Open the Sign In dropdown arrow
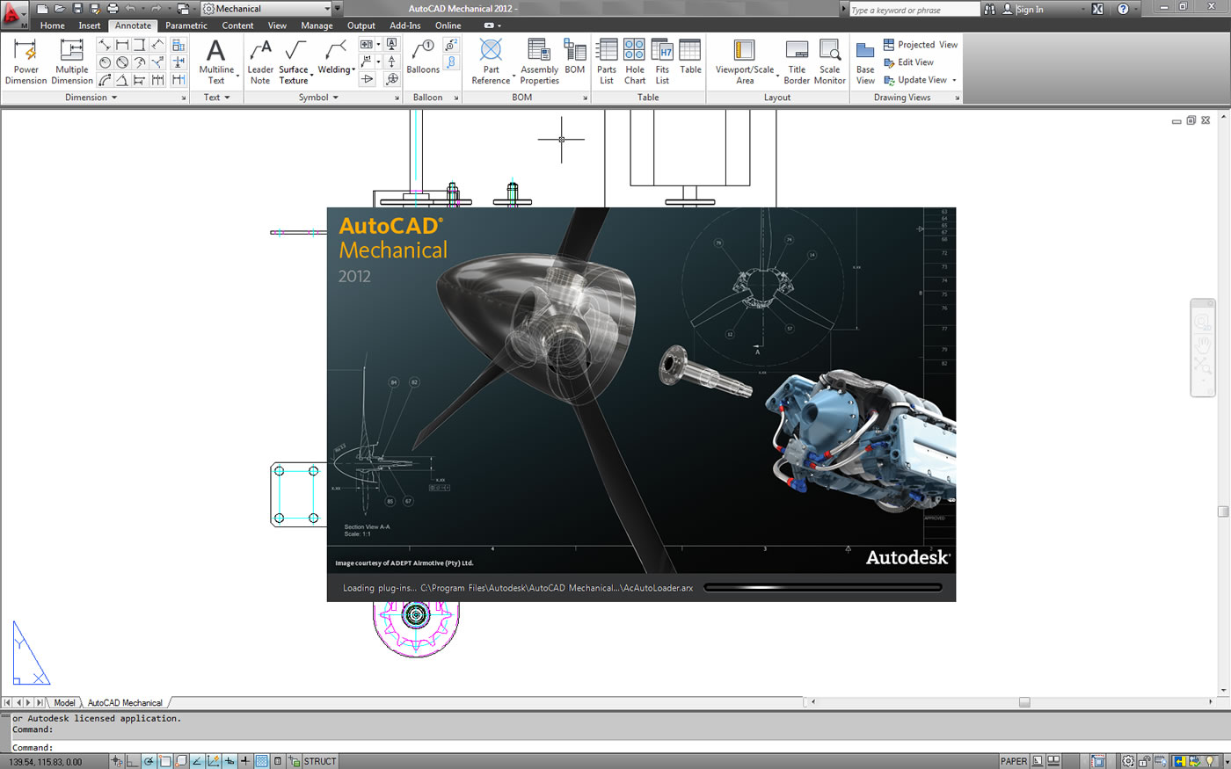This screenshot has width=1231, height=769. 1082,9
